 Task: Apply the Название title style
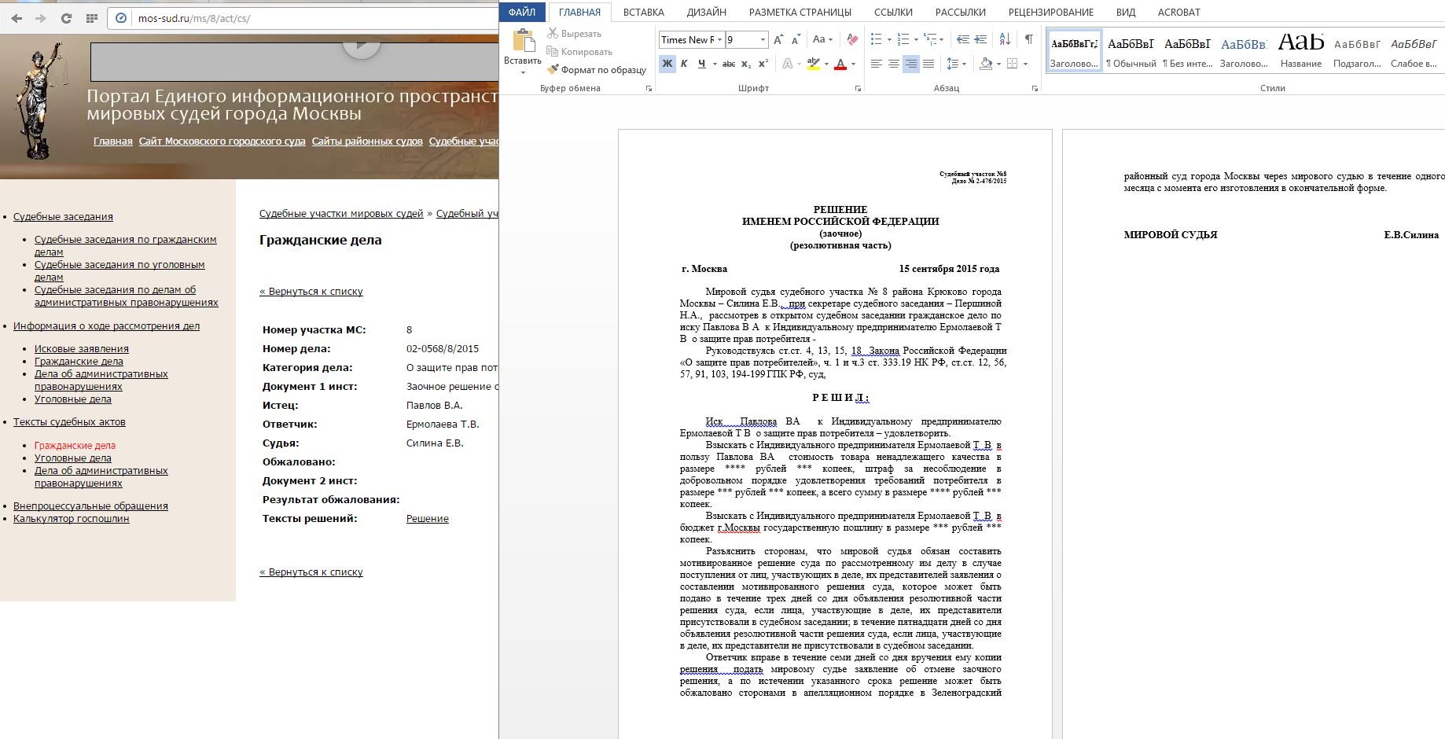(x=1301, y=51)
